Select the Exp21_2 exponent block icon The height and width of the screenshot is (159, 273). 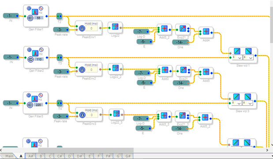(x=183, y=28)
